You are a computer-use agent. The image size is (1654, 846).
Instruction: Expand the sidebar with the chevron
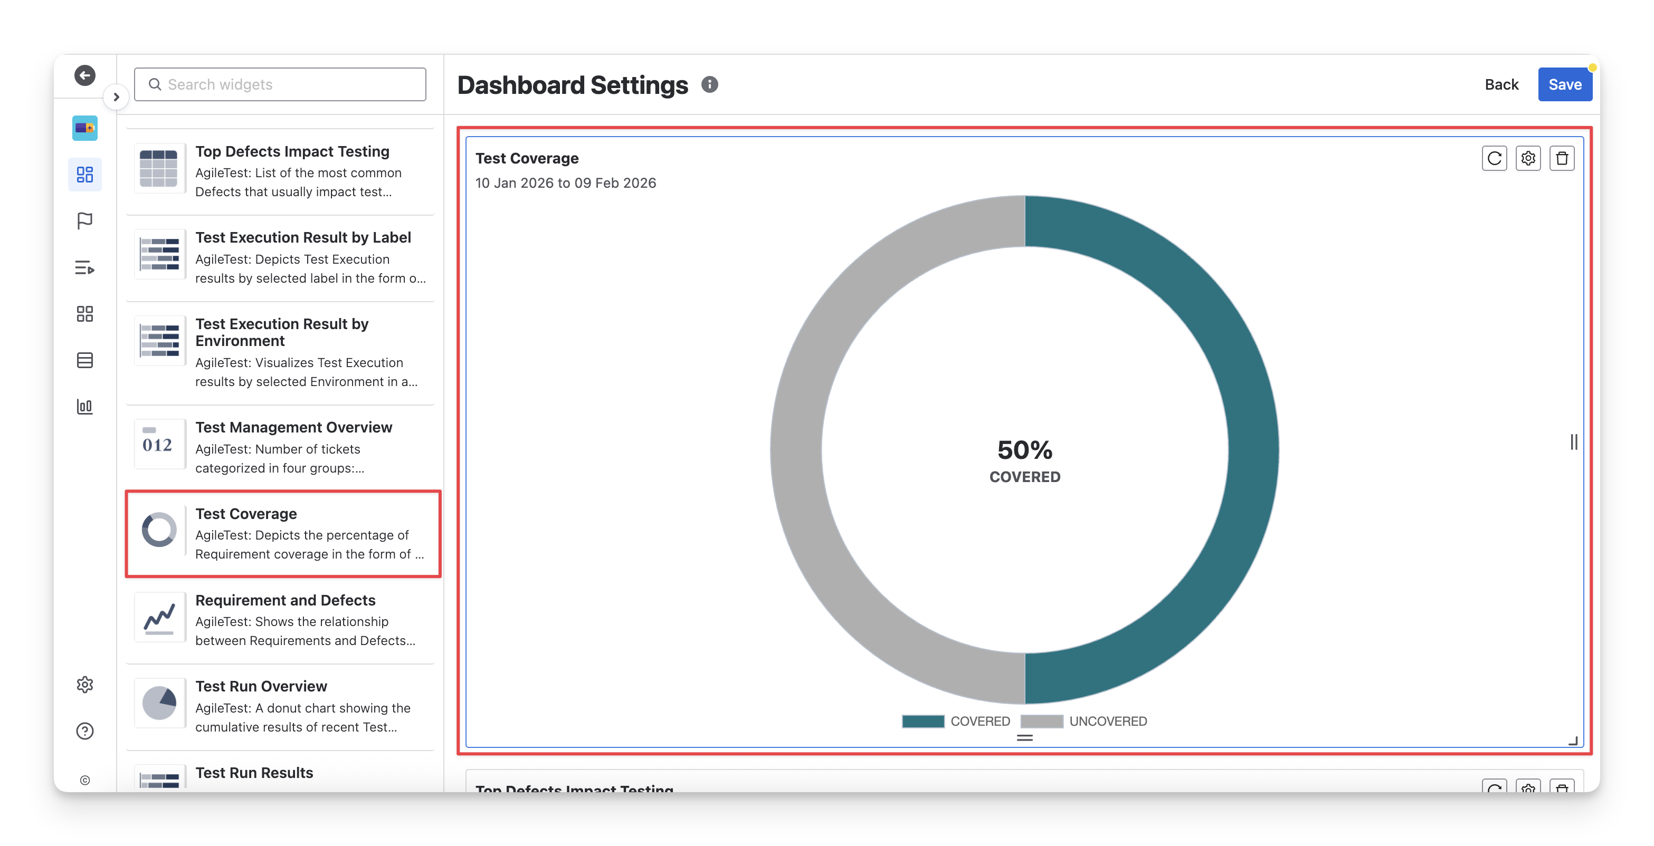pos(116,97)
